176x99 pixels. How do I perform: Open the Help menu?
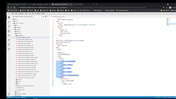(x=43, y=13)
